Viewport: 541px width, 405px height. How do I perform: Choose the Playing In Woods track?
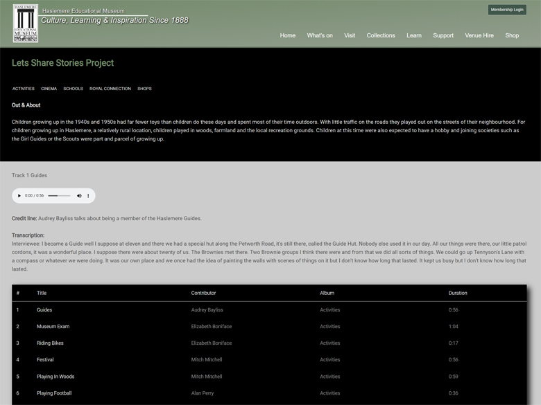coord(55,377)
